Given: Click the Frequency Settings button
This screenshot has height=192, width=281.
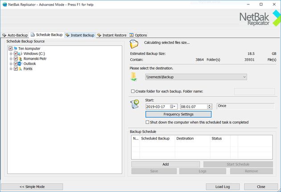Looking at the screenshot, I should point(178,114).
